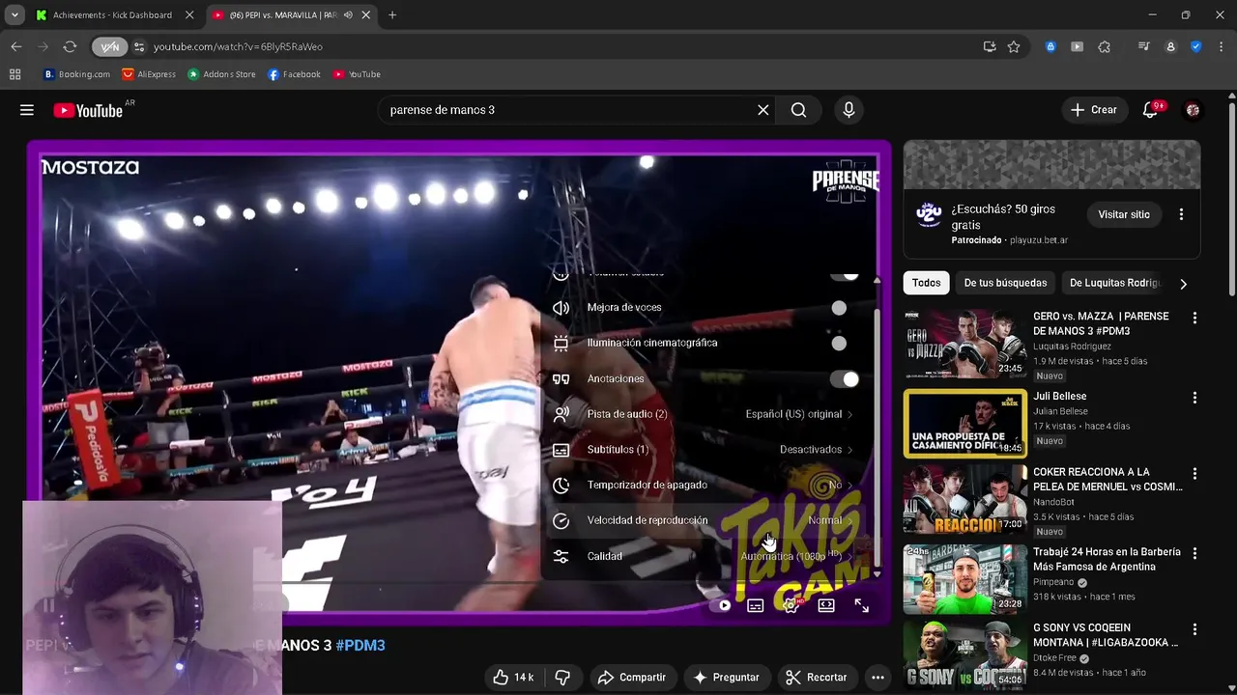Switch to the Achievements - Kick Dashboard tab

pos(114,15)
